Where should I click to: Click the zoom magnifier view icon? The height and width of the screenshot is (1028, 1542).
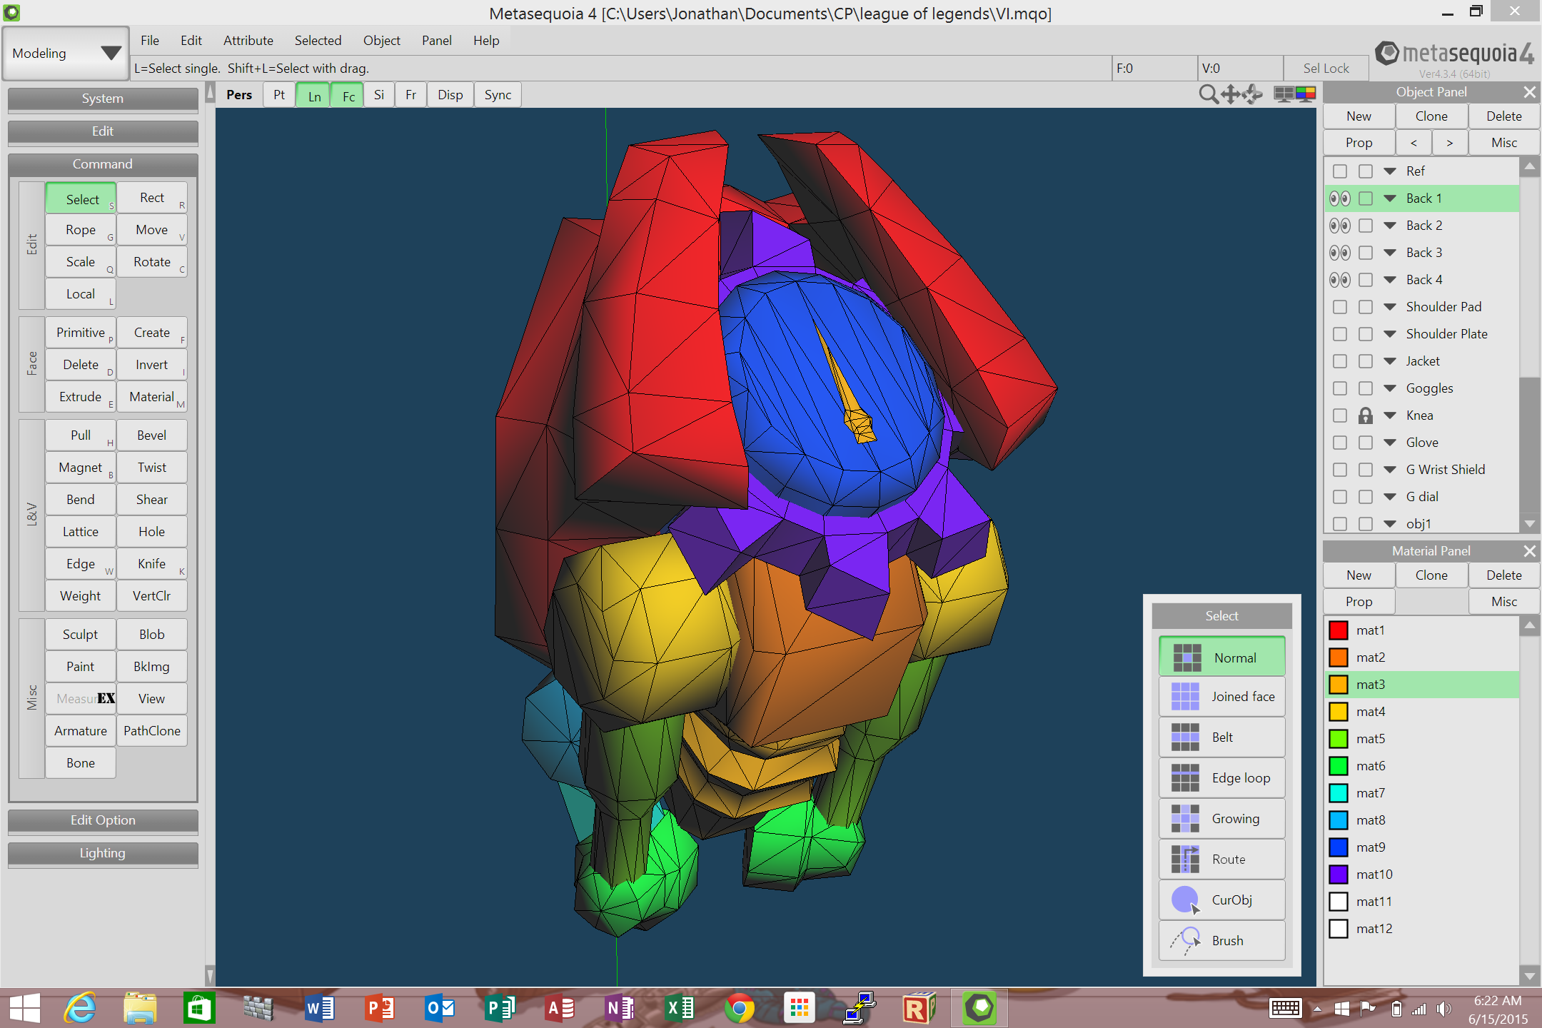(x=1209, y=94)
